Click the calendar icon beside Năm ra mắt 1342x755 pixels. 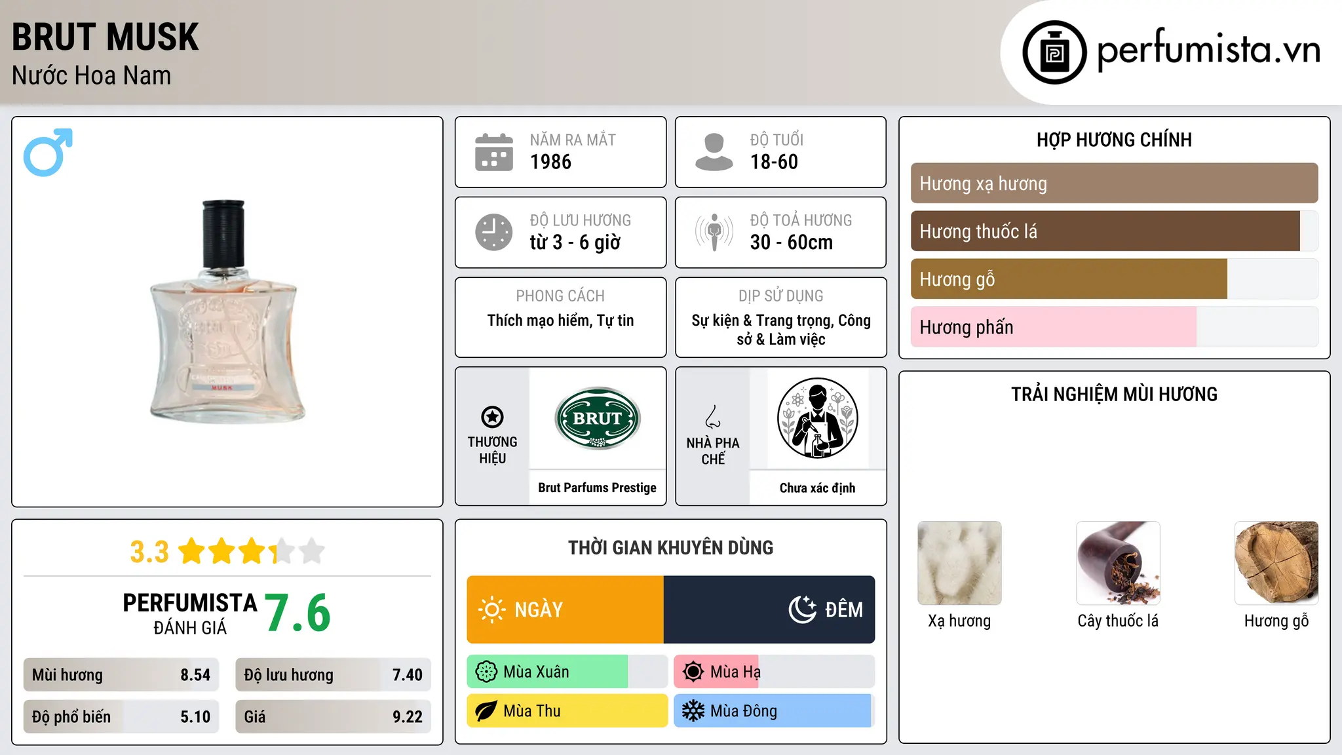coord(494,152)
